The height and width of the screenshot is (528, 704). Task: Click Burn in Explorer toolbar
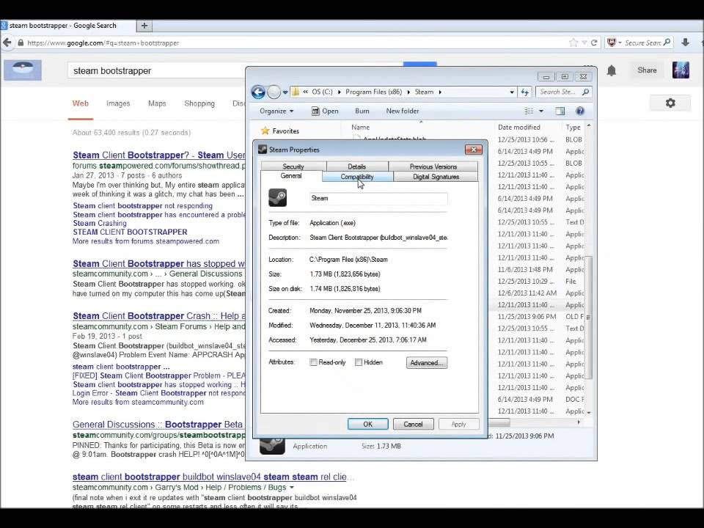(362, 111)
